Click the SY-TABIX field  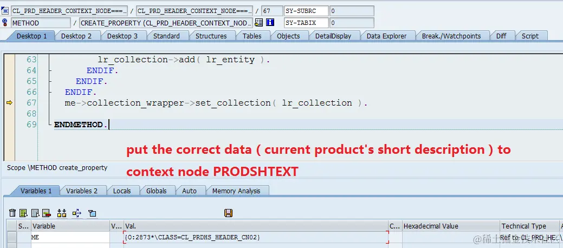click(x=306, y=23)
